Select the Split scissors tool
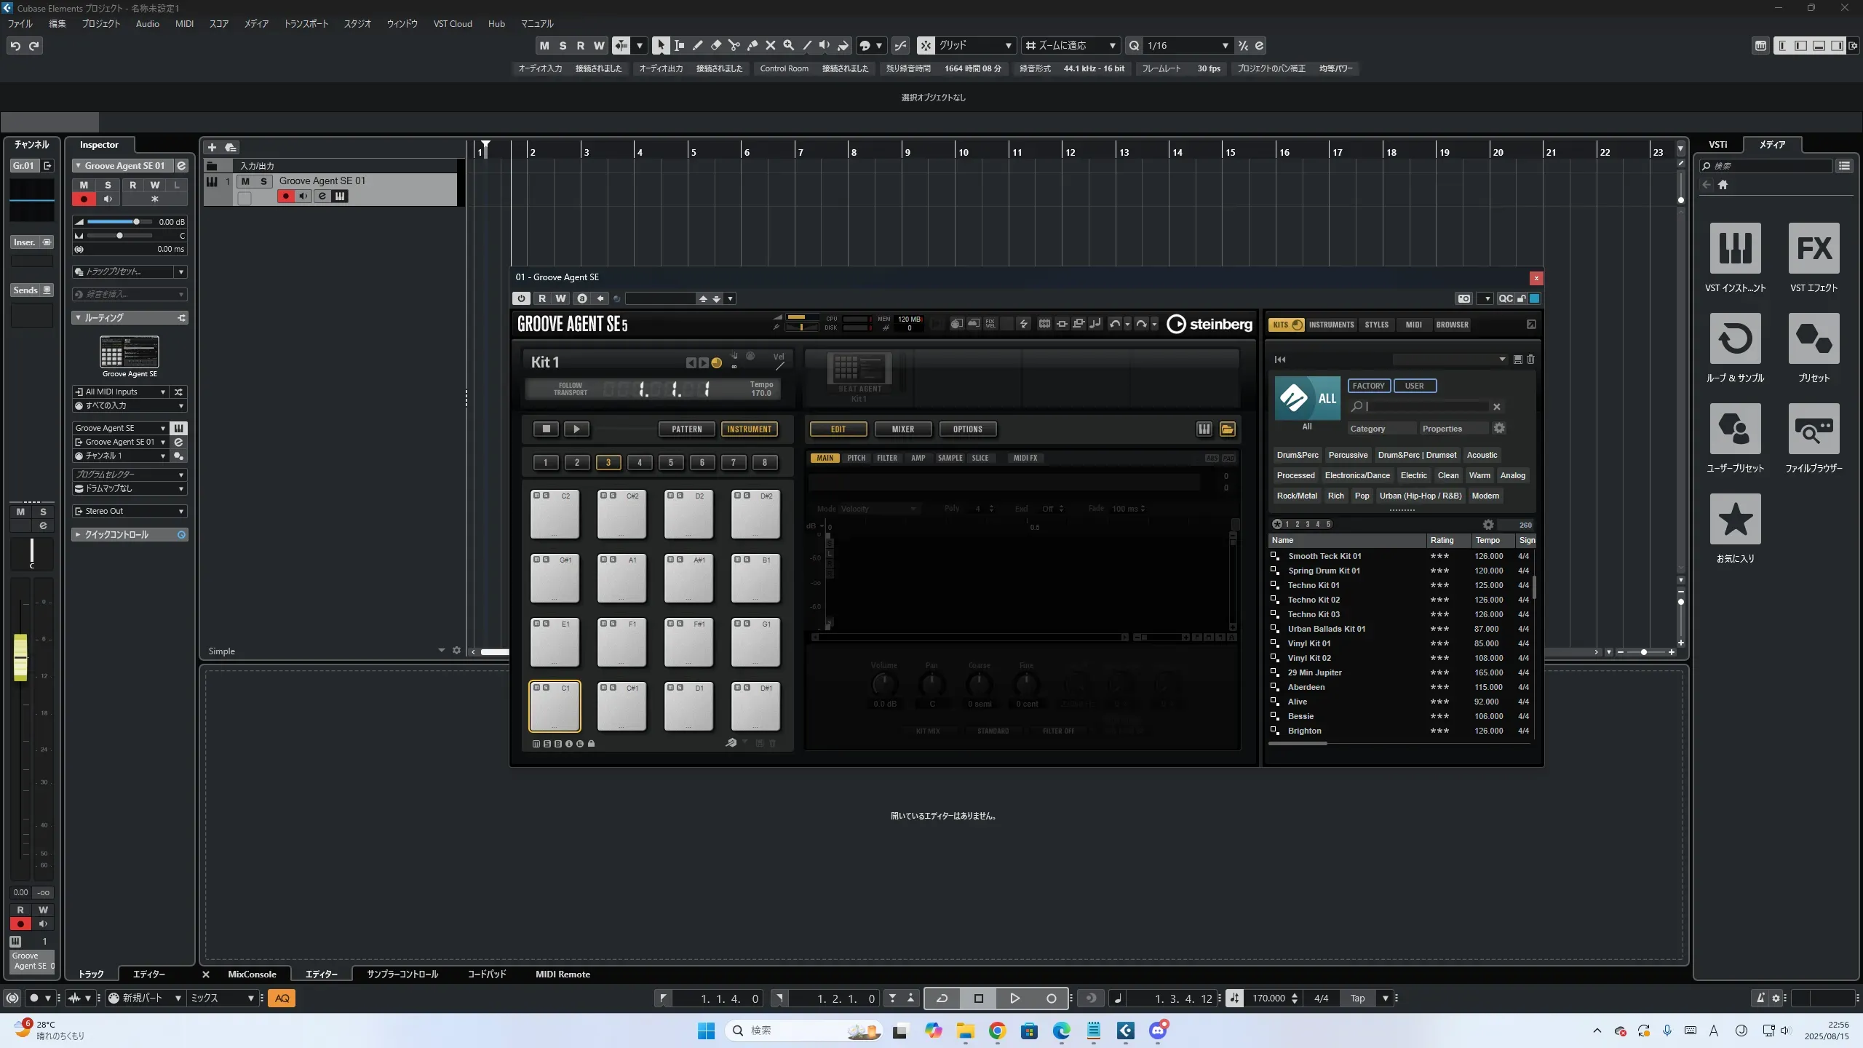 734,45
